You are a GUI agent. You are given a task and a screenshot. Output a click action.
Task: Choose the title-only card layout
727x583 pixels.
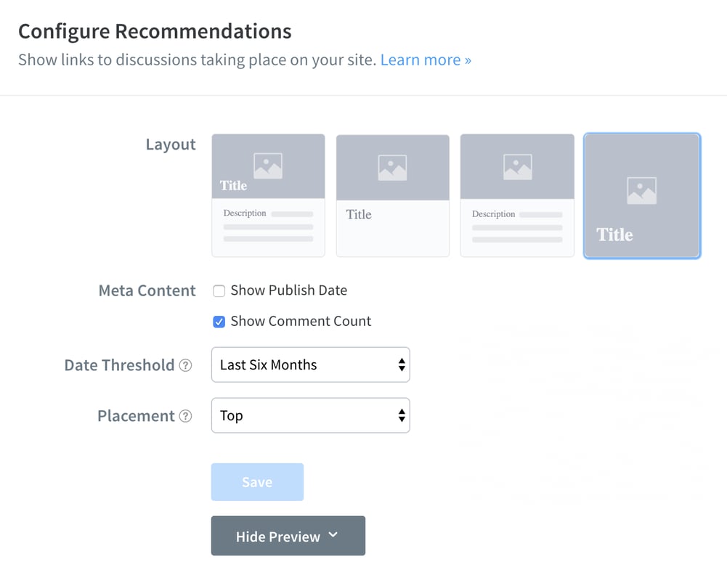[392, 195]
